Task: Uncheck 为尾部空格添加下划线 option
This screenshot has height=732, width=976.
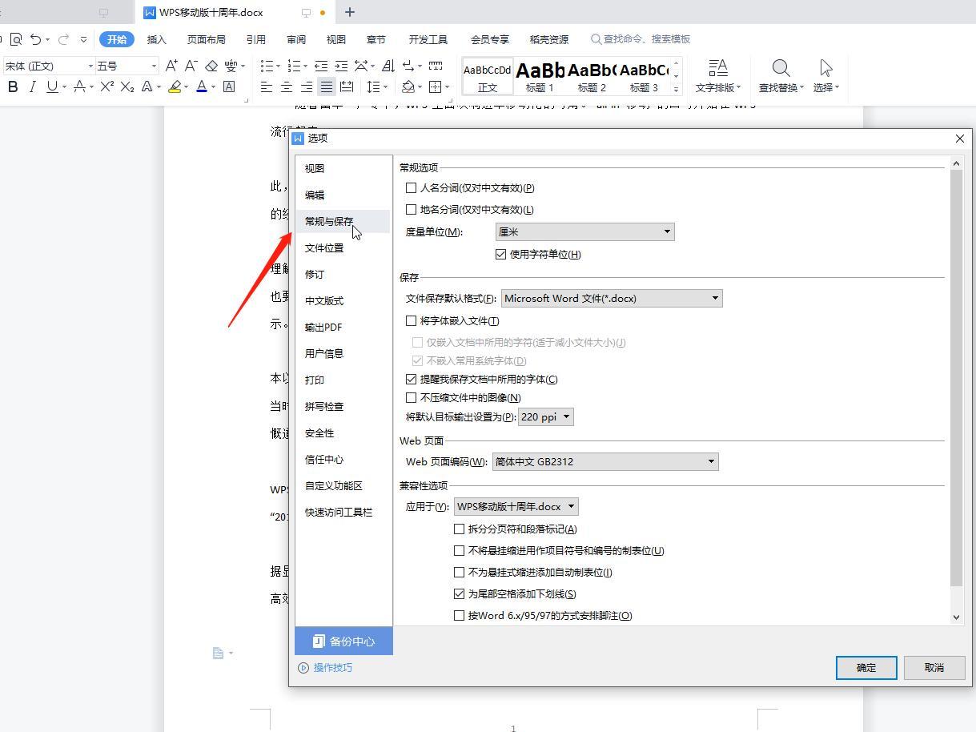Action: (x=460, y=594)
